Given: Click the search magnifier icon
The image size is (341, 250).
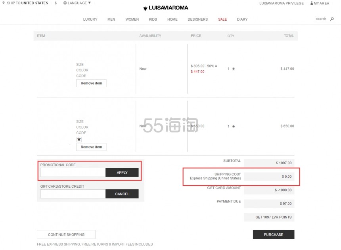Looking at the screenshot, I should click(x=332, y=19).
